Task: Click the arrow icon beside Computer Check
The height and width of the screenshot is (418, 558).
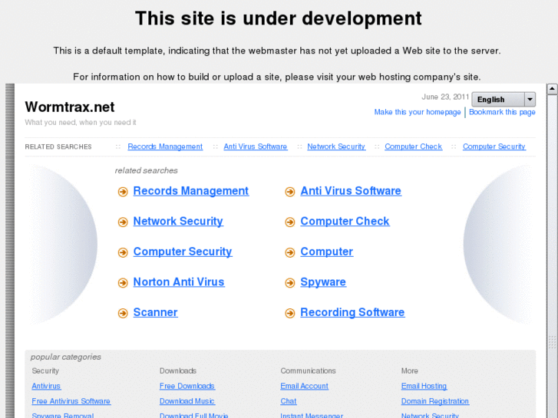Action: click(290, 222)
